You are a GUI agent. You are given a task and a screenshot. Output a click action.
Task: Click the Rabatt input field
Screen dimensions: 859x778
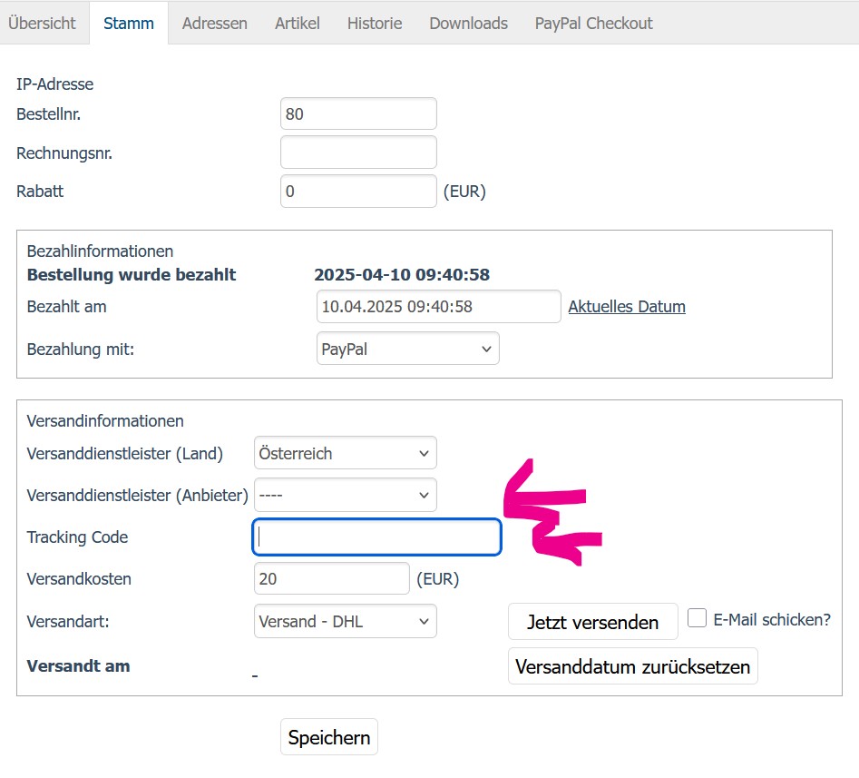(x=358, y=192)
